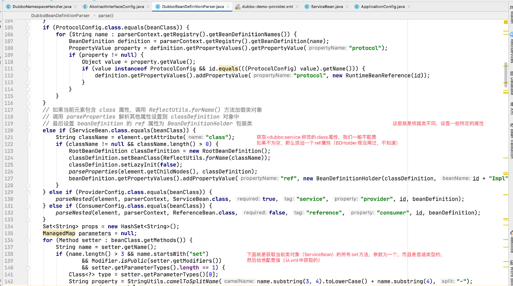
Task: Click StringUtils.camelToSplitName on line 142
Action: point(173,281)
